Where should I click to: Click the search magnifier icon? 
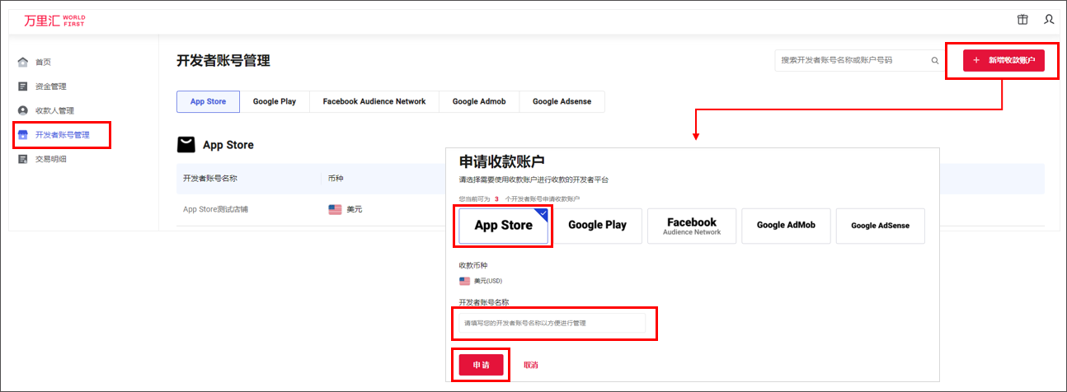[x=934, y=60]
